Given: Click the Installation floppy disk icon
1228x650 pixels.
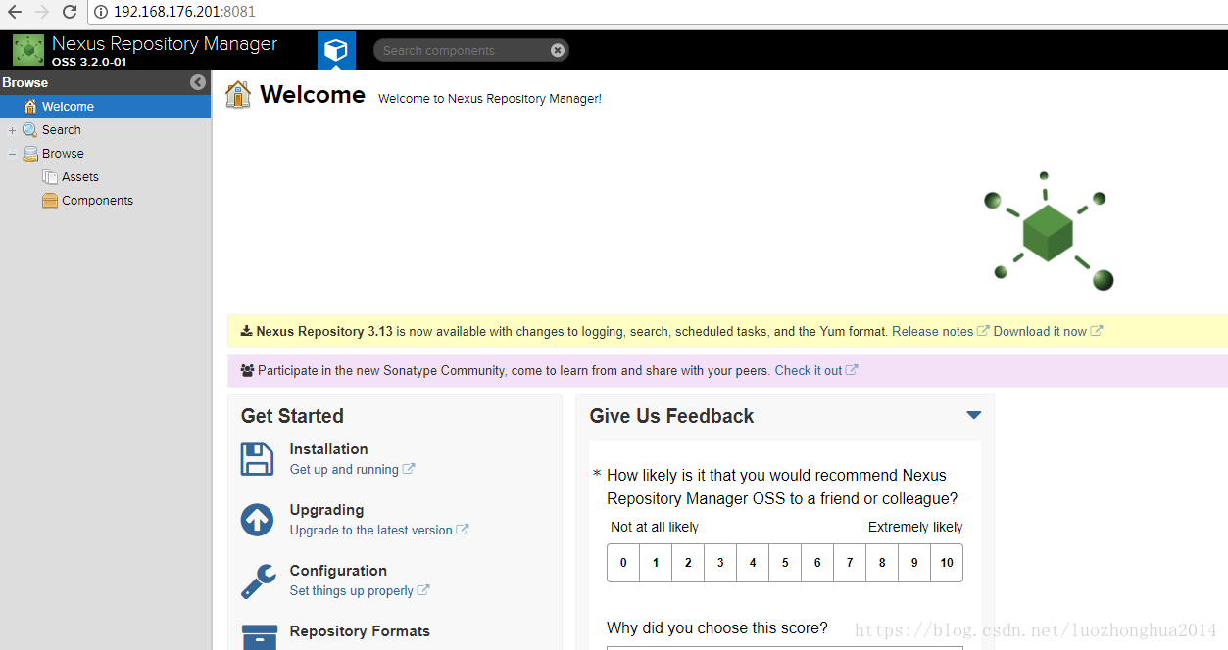Looking at the screenshot, I should [257, 459].
